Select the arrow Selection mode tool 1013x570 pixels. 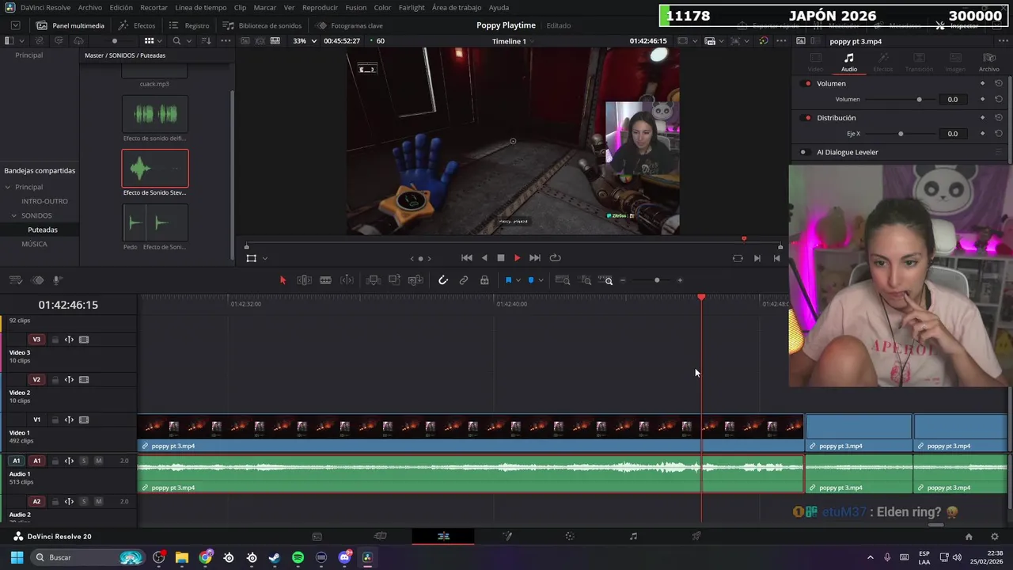click(283, 280)
